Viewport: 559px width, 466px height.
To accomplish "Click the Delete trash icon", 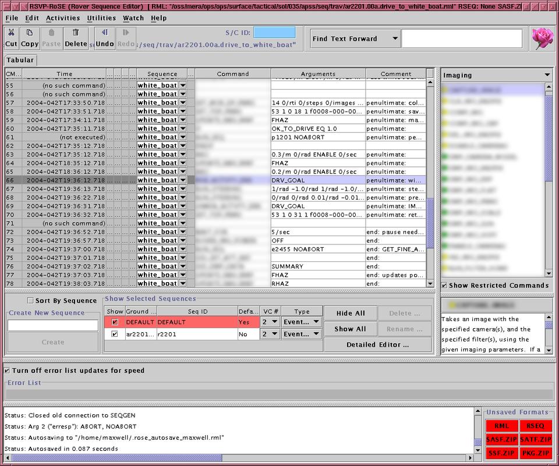I will pyautogui.click(x=76, y=33).
